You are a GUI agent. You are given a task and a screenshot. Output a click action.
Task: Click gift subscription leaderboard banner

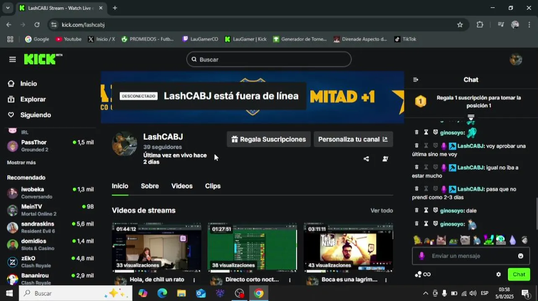point(471,102)
